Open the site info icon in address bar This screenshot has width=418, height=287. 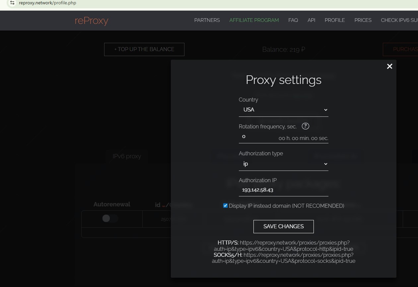(12, 3)
